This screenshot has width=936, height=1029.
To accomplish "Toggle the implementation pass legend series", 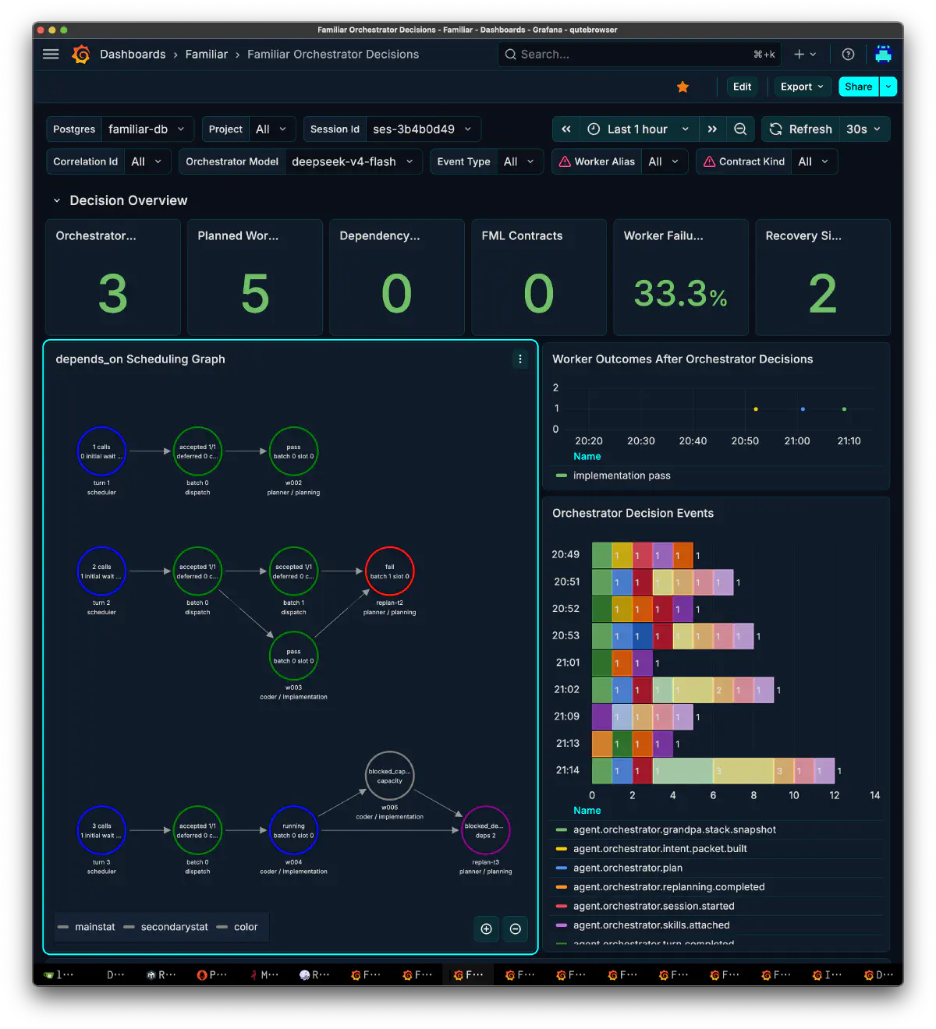I will (x=622, y=476).
